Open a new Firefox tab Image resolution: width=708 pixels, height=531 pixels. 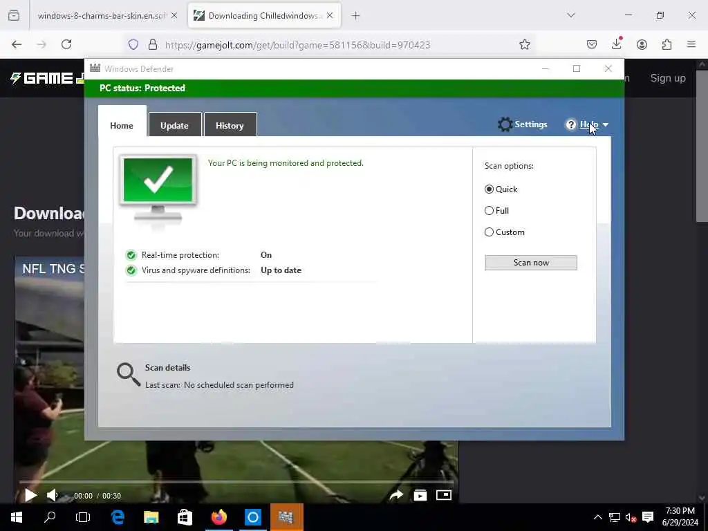coord(356,16)
